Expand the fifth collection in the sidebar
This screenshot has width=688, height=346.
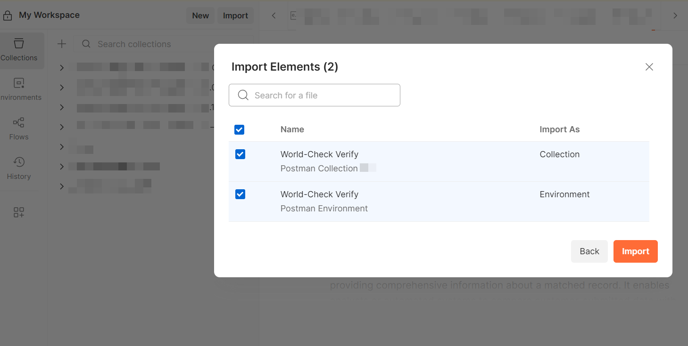62,147
